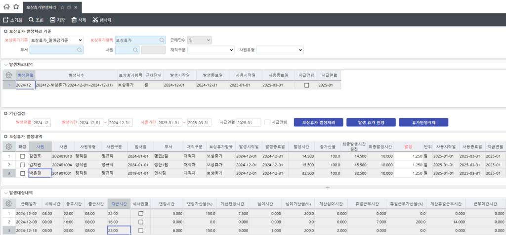Image resolution: width=506 pixels, height=235 pixels.
Task: Go to the home icon
Action: (x=6, y=7)
